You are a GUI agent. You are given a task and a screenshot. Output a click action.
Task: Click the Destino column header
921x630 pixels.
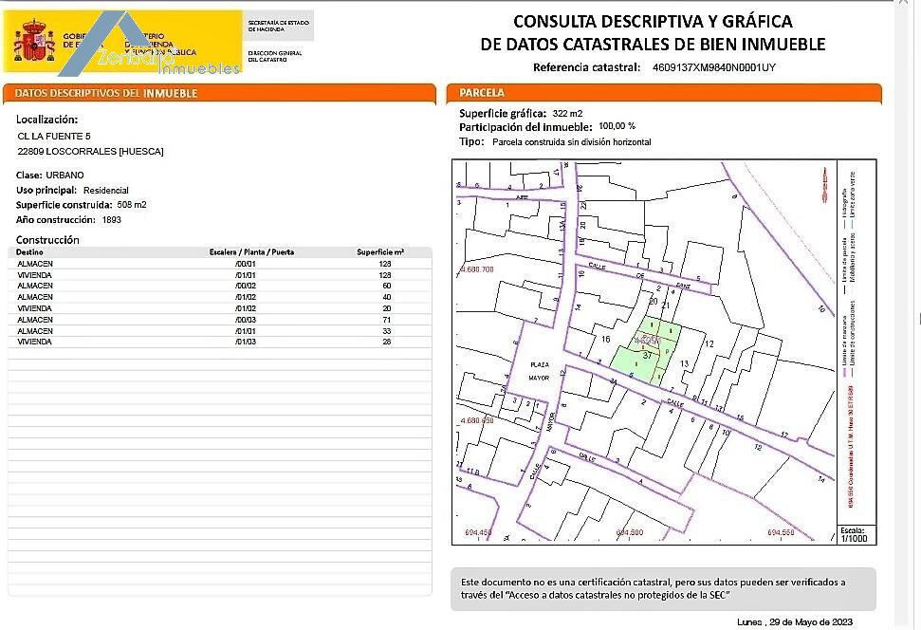(x=29, y=252)
